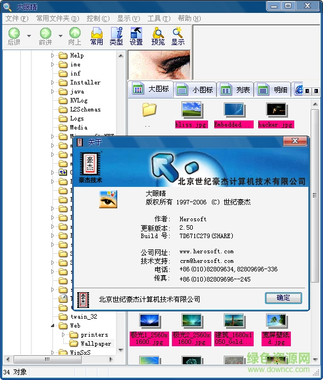This screenshot has height=380, width=323.
Task: Go up one folder with 向上
Action: point(75,37)
